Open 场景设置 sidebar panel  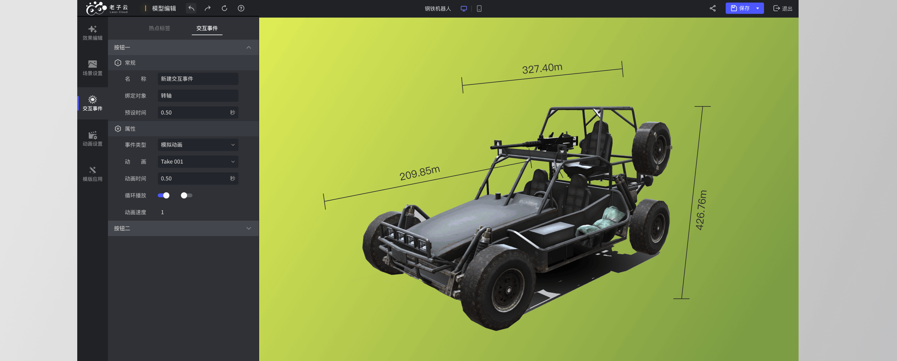point(92,68)
